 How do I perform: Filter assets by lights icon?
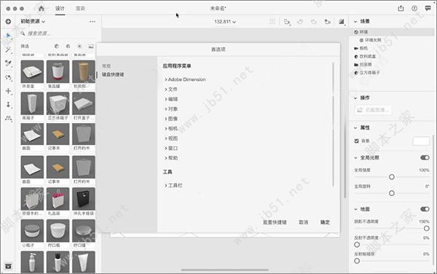coord(79,46)
